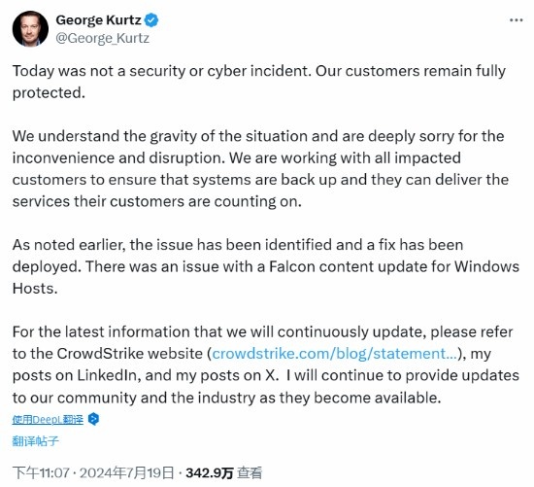
Task: Click the 查看 views label
Action: pos(250,473)
